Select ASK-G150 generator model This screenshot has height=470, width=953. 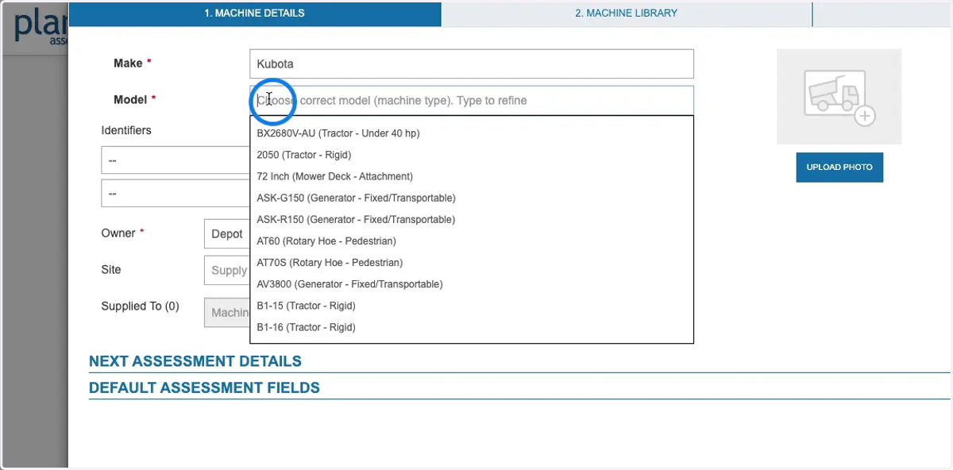472,198
